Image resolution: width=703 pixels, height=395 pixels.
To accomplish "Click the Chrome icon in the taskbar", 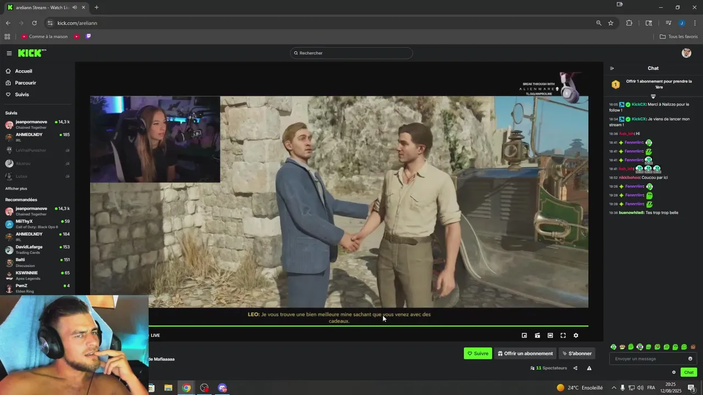I will tap(187, 388).
